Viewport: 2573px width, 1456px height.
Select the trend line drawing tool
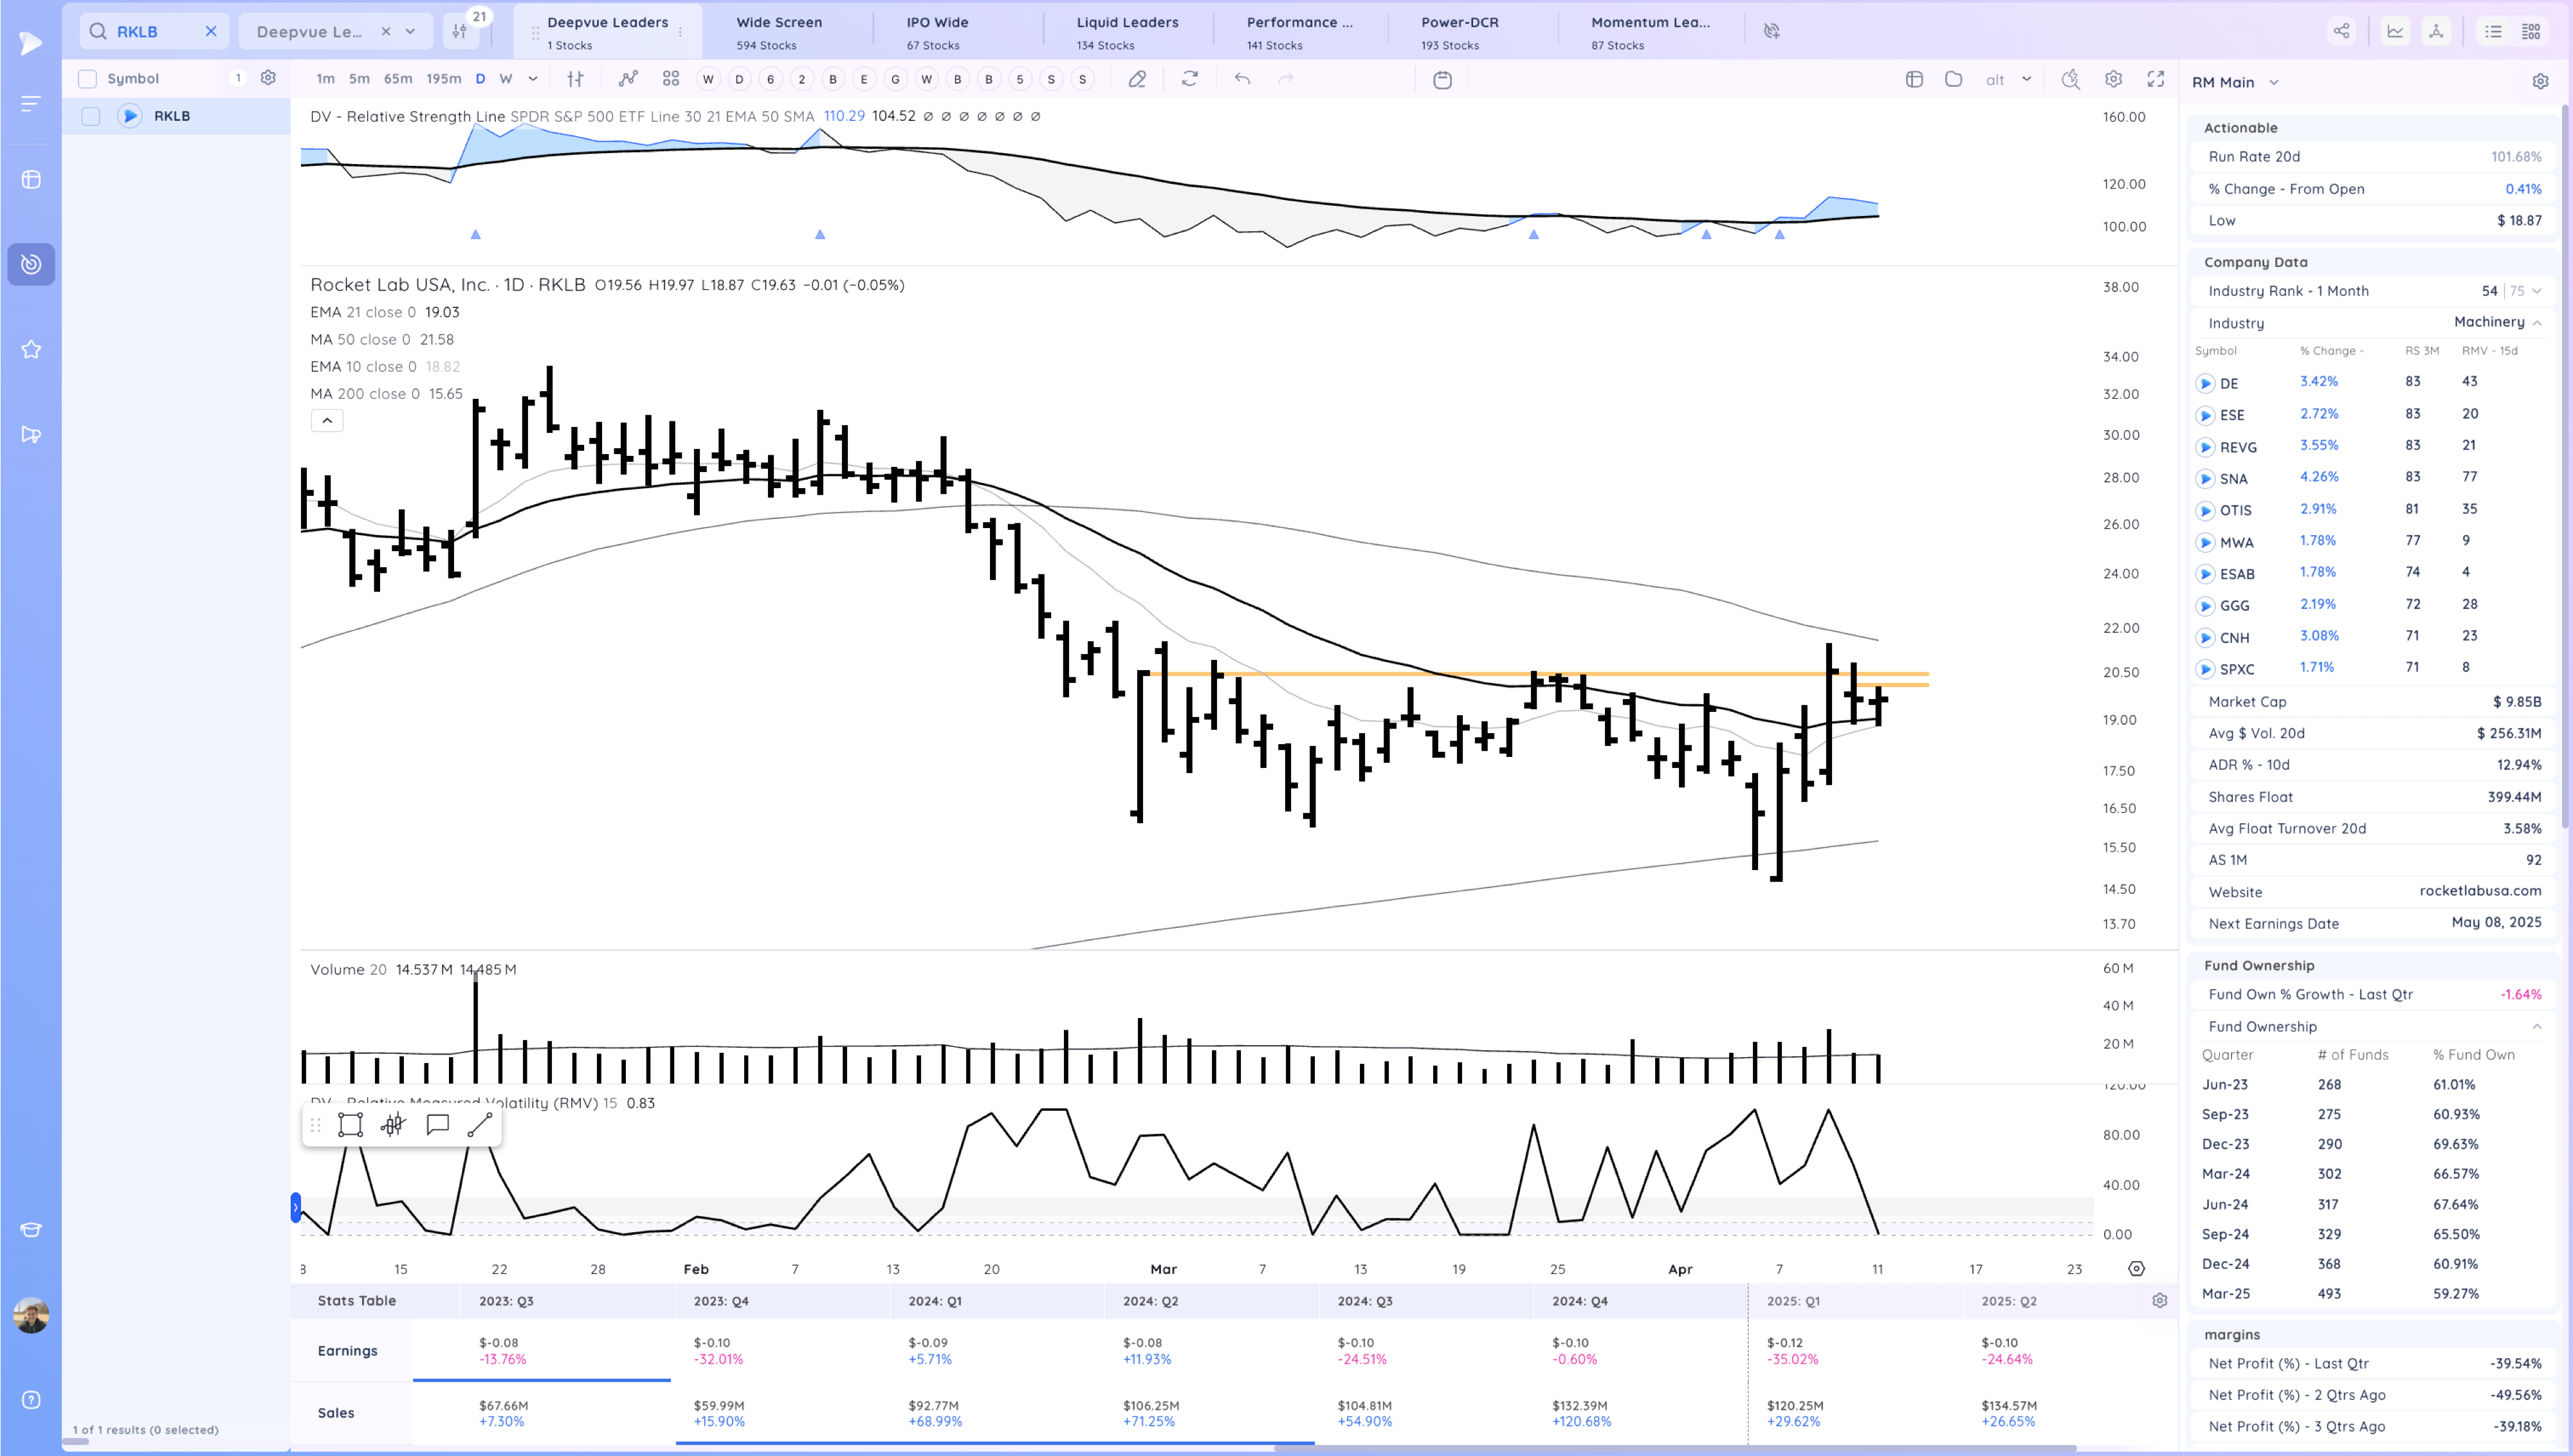[x=480, y=1125]
